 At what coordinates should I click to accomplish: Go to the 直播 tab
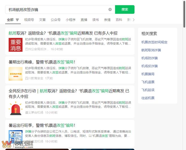[x=84, y=20]
